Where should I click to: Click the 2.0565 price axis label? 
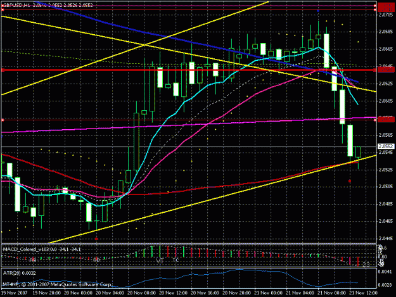[386, 135]
